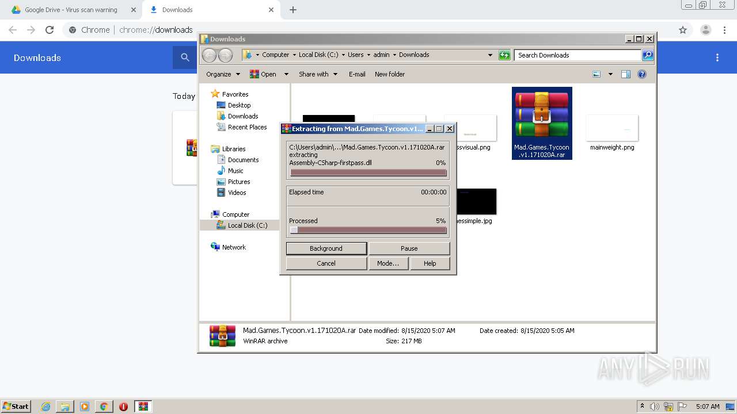Open the Organize menu

coord(223,74)
